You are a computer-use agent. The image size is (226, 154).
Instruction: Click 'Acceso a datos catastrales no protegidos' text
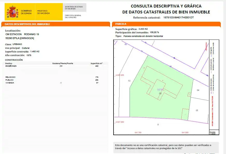click(x=154, y=148)
